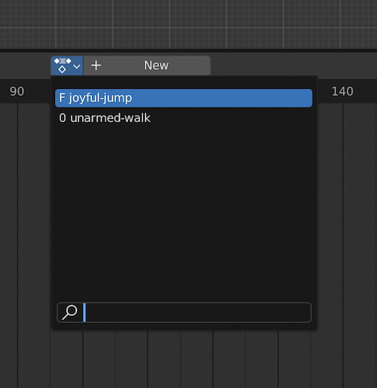This screenshot has width=377, height=388.
Task: Click the vertical frame line under 90
Action: pyautogui.click(x=17, y=245)
